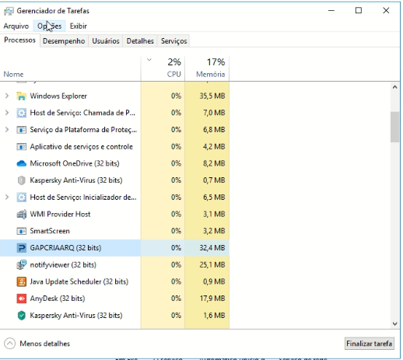Click the 17,9 MB memory value

pos(212,299)
